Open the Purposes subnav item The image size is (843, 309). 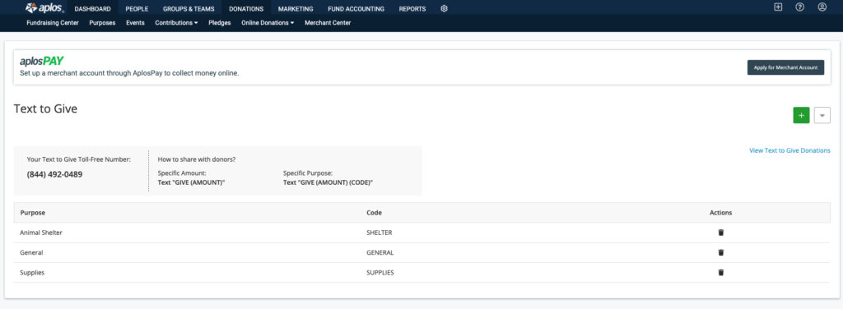point(102,23)
